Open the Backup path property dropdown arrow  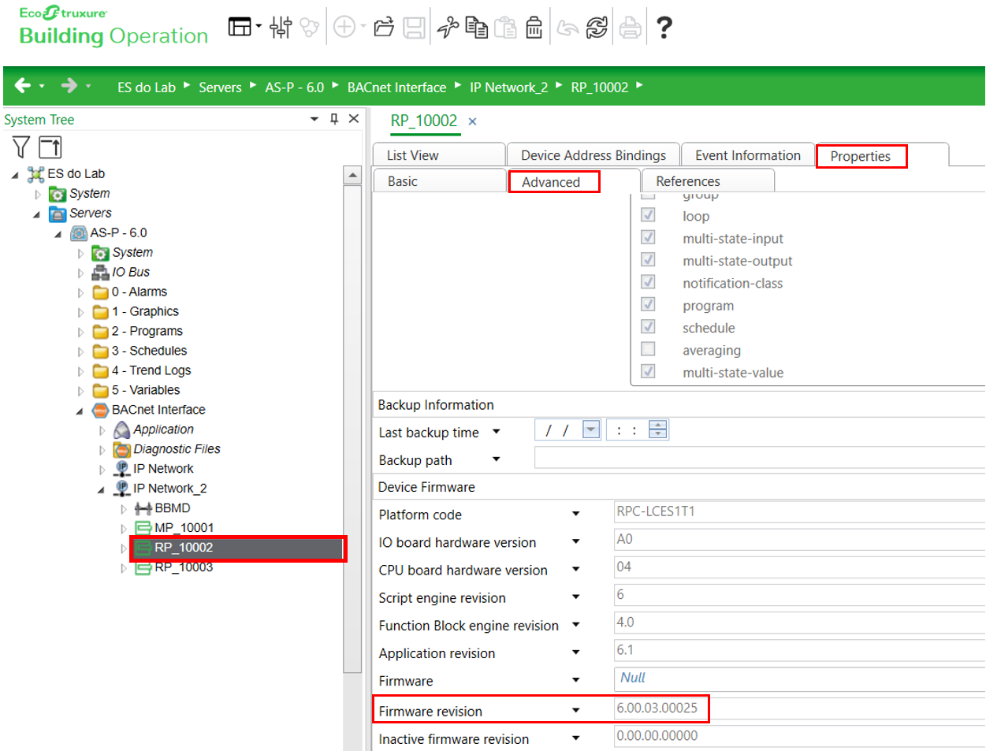click(x=497, y=459)
